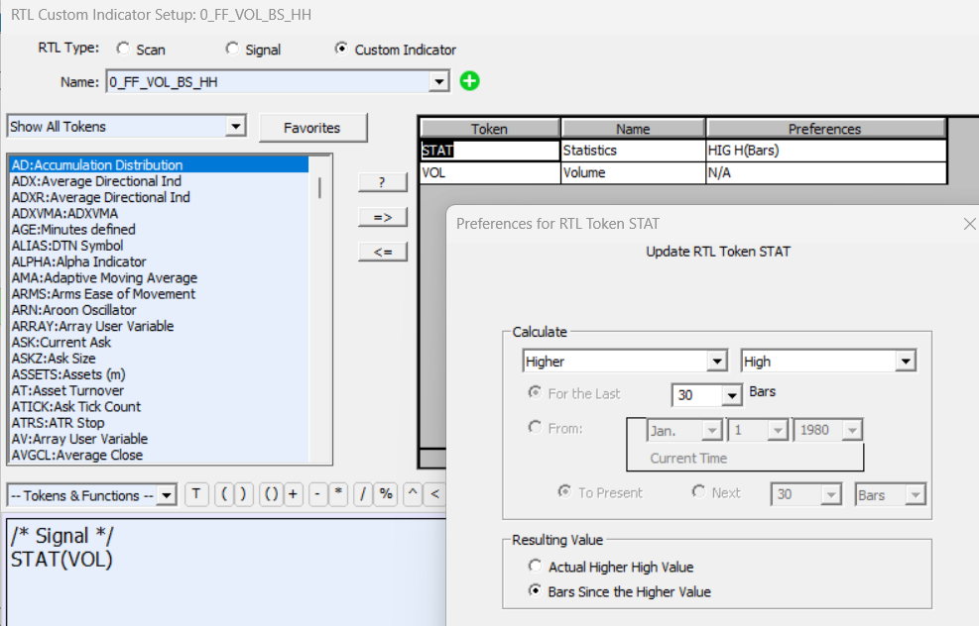Select ADX:Average Directional Ind in token list
Image resolution: width=979 pixels, height=626 pixels.
point(100,181)
